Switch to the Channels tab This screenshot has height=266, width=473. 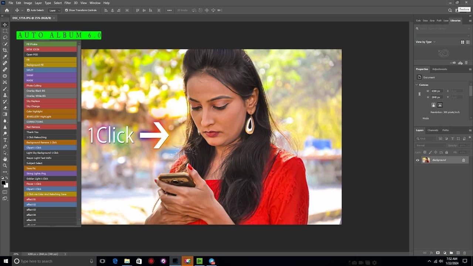coord(433,130)
